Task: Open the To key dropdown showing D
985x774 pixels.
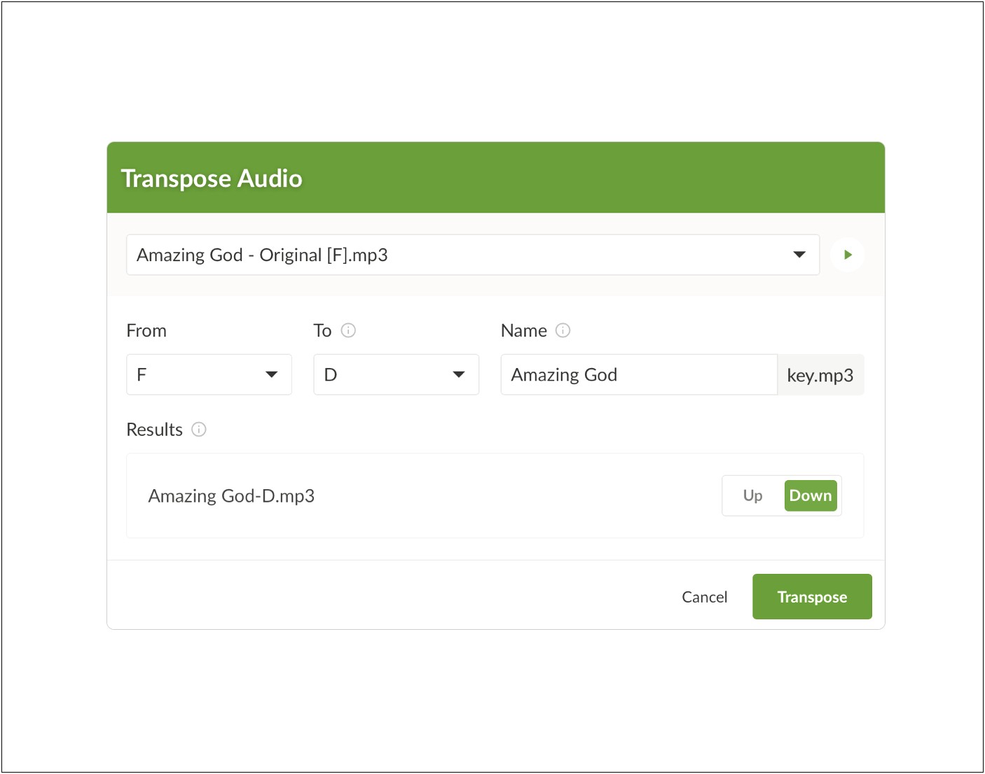Action: point(396,374)
